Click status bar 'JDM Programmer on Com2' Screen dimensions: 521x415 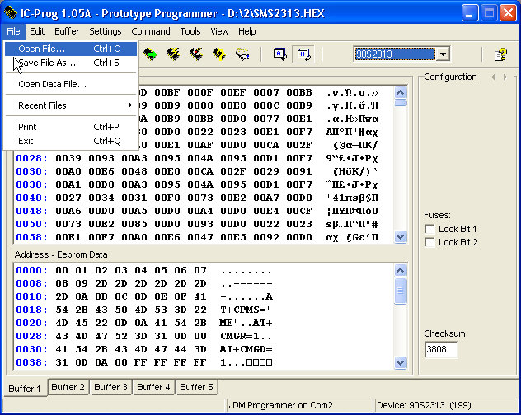[x=280, y=405]
